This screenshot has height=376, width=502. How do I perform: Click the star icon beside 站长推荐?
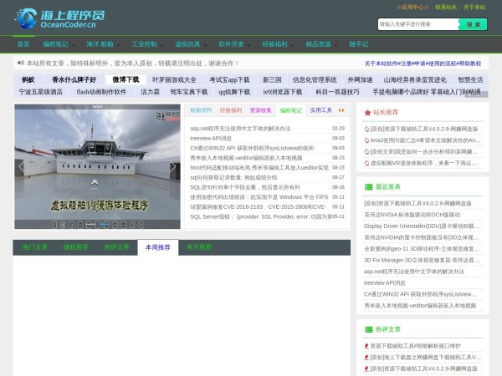click(366, 111)
